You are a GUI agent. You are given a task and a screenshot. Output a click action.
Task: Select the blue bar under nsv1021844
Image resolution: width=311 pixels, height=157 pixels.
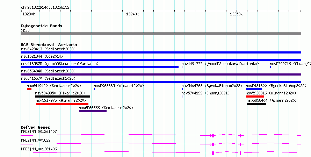coord(161,60)
